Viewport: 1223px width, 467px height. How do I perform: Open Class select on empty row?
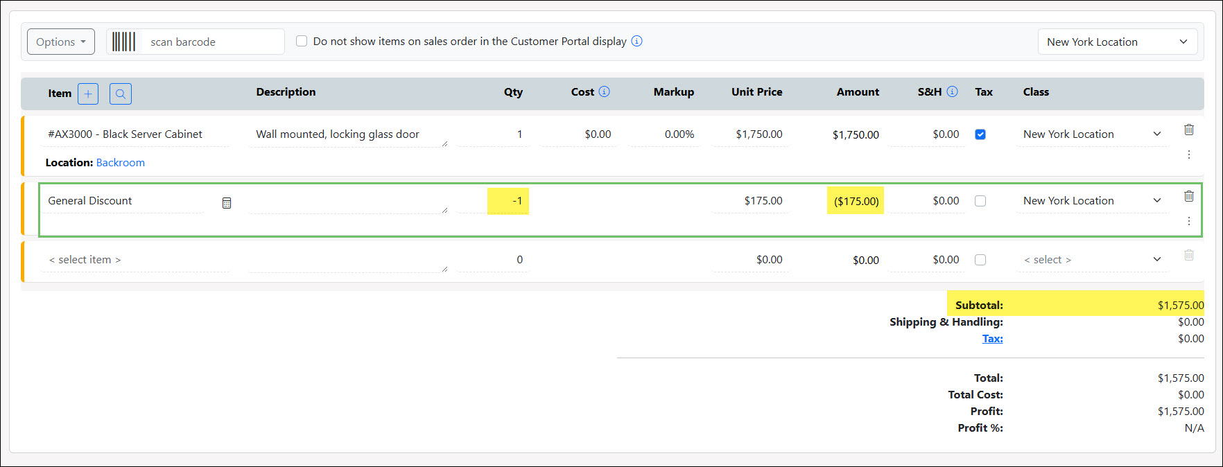coord(1093,260)
